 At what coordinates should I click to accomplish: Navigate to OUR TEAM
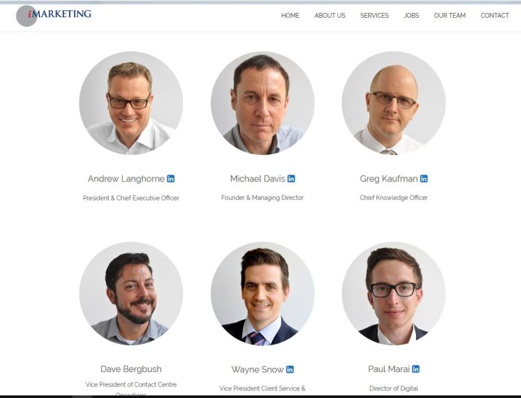[x=450, y=15]
